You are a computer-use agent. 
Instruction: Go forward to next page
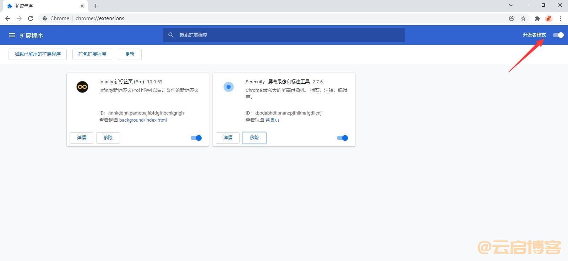click(19, 18)
